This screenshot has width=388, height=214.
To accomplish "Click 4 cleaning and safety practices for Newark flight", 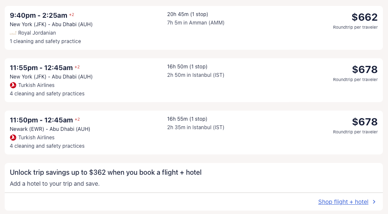I will tap(47, 146).
